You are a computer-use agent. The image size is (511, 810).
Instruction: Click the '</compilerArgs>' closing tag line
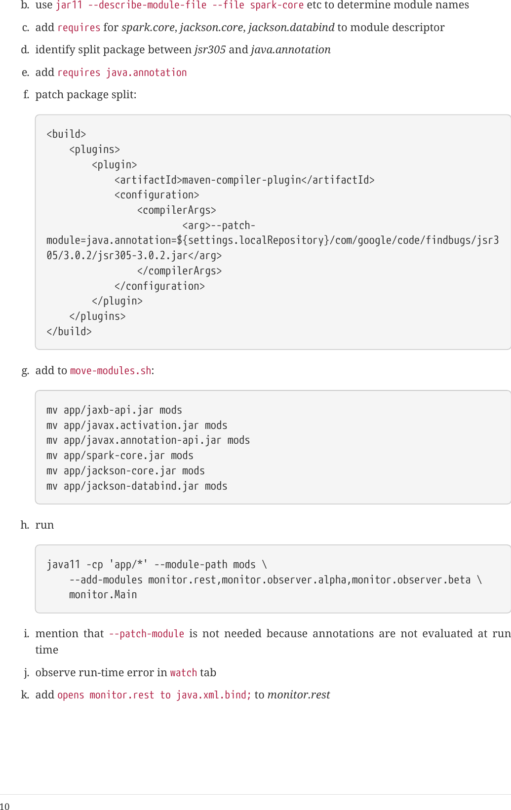point(179,271)
